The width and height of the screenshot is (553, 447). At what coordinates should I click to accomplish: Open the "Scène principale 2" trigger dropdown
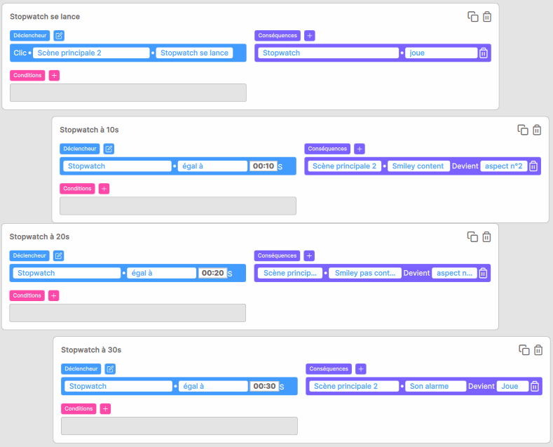tap(91, 53)
